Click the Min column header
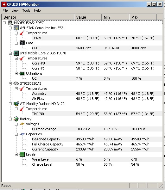This screenshot has width=165, height=190. pos(115,17)
